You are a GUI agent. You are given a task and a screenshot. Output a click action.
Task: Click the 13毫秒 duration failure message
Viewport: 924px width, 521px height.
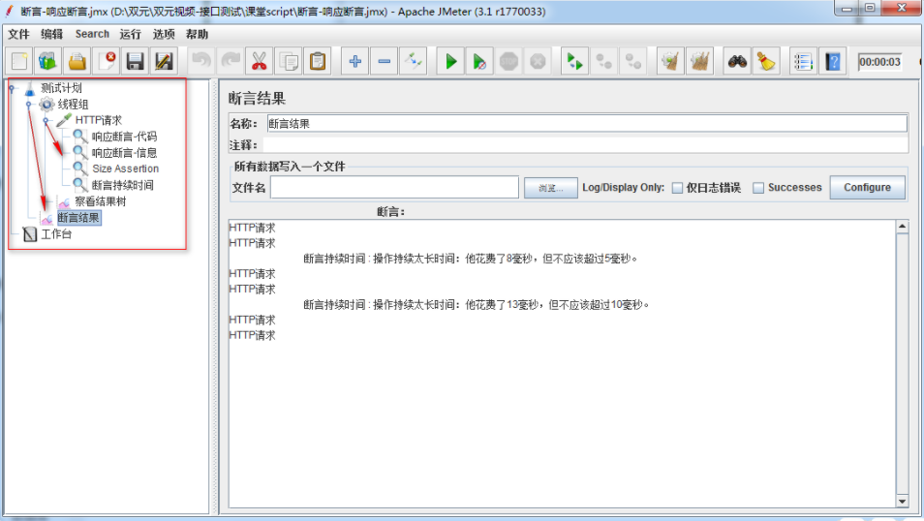(477, 305)
